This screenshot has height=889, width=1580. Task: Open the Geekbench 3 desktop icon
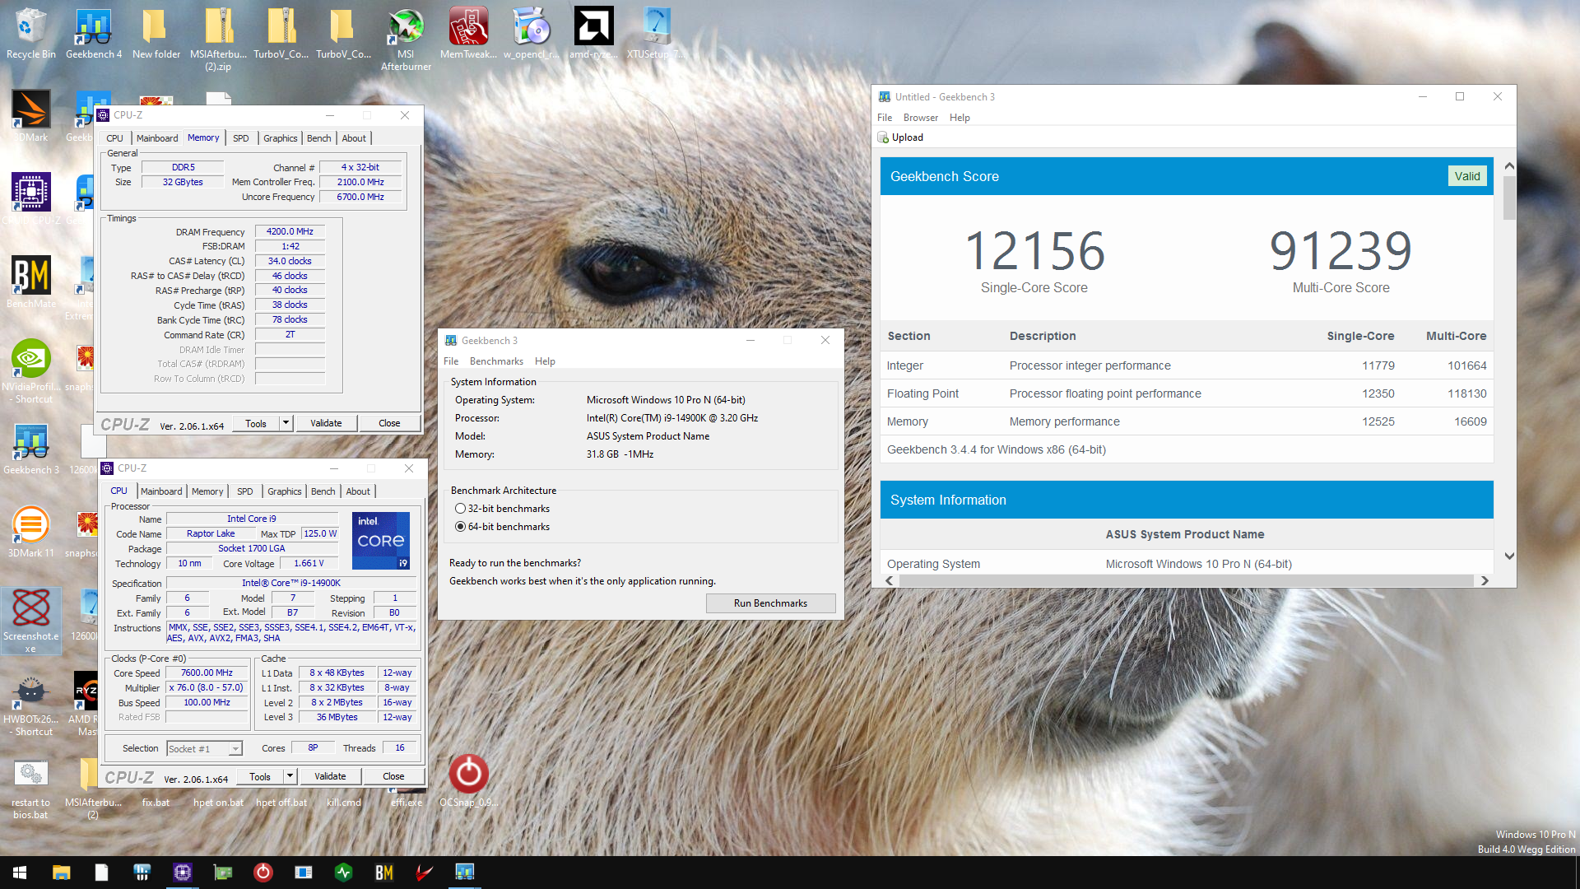click(30, 449)
